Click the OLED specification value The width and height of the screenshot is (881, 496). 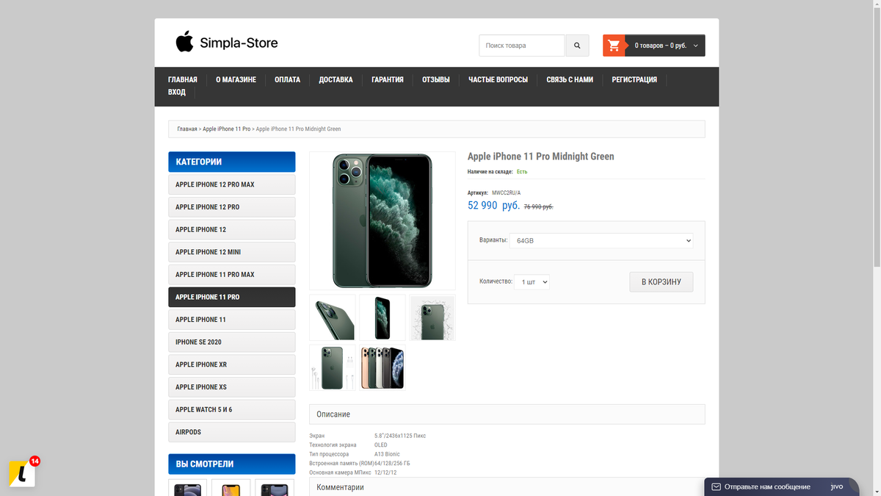(x=381, y=445)
